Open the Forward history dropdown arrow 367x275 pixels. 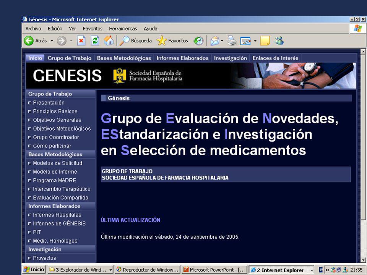(71, 41)
